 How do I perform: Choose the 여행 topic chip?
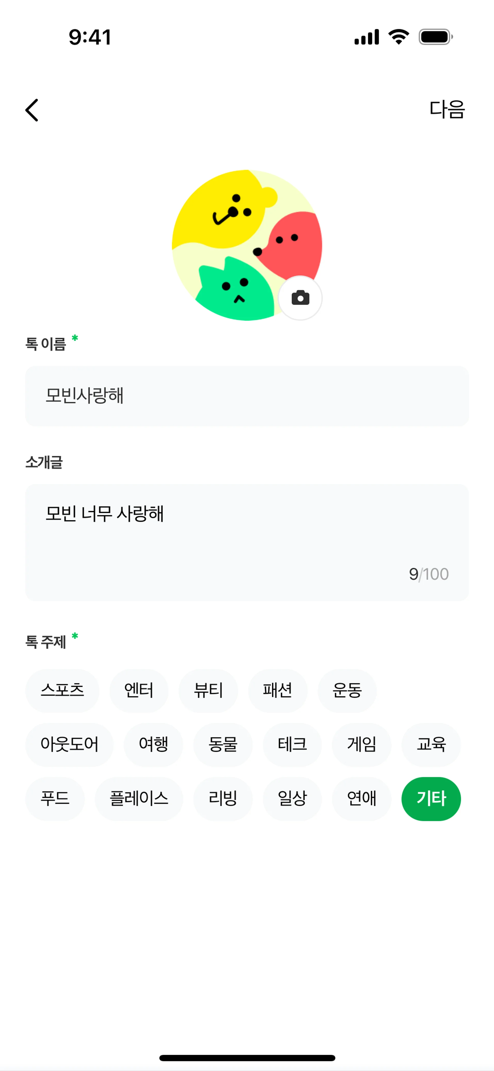pos(153,745)
